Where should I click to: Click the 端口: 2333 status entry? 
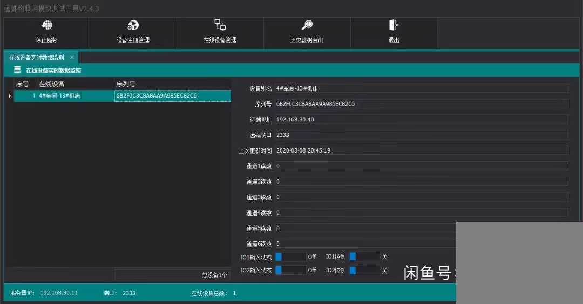click(x=119, y=293)
